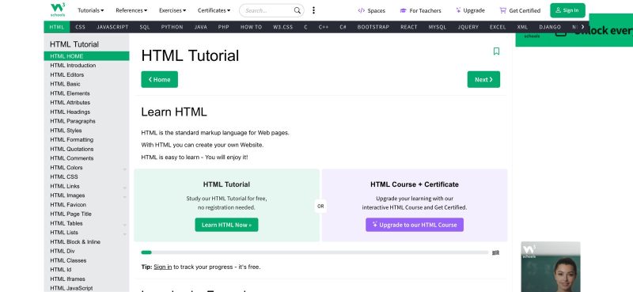
Task: Click the finish flag icon on progress bar
Action: tap(496, 252)
